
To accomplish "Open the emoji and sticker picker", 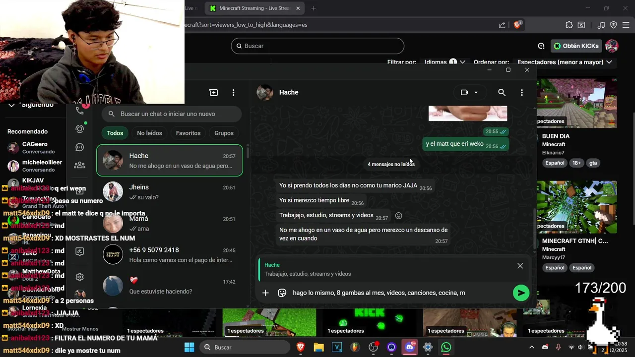I will tap(282, 293).
